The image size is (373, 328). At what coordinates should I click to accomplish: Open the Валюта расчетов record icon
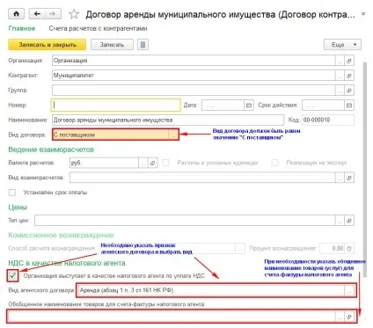152,163
